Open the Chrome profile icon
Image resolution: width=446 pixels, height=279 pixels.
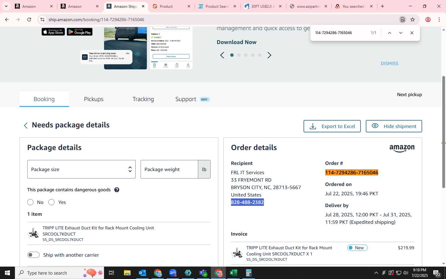(428, 20)
